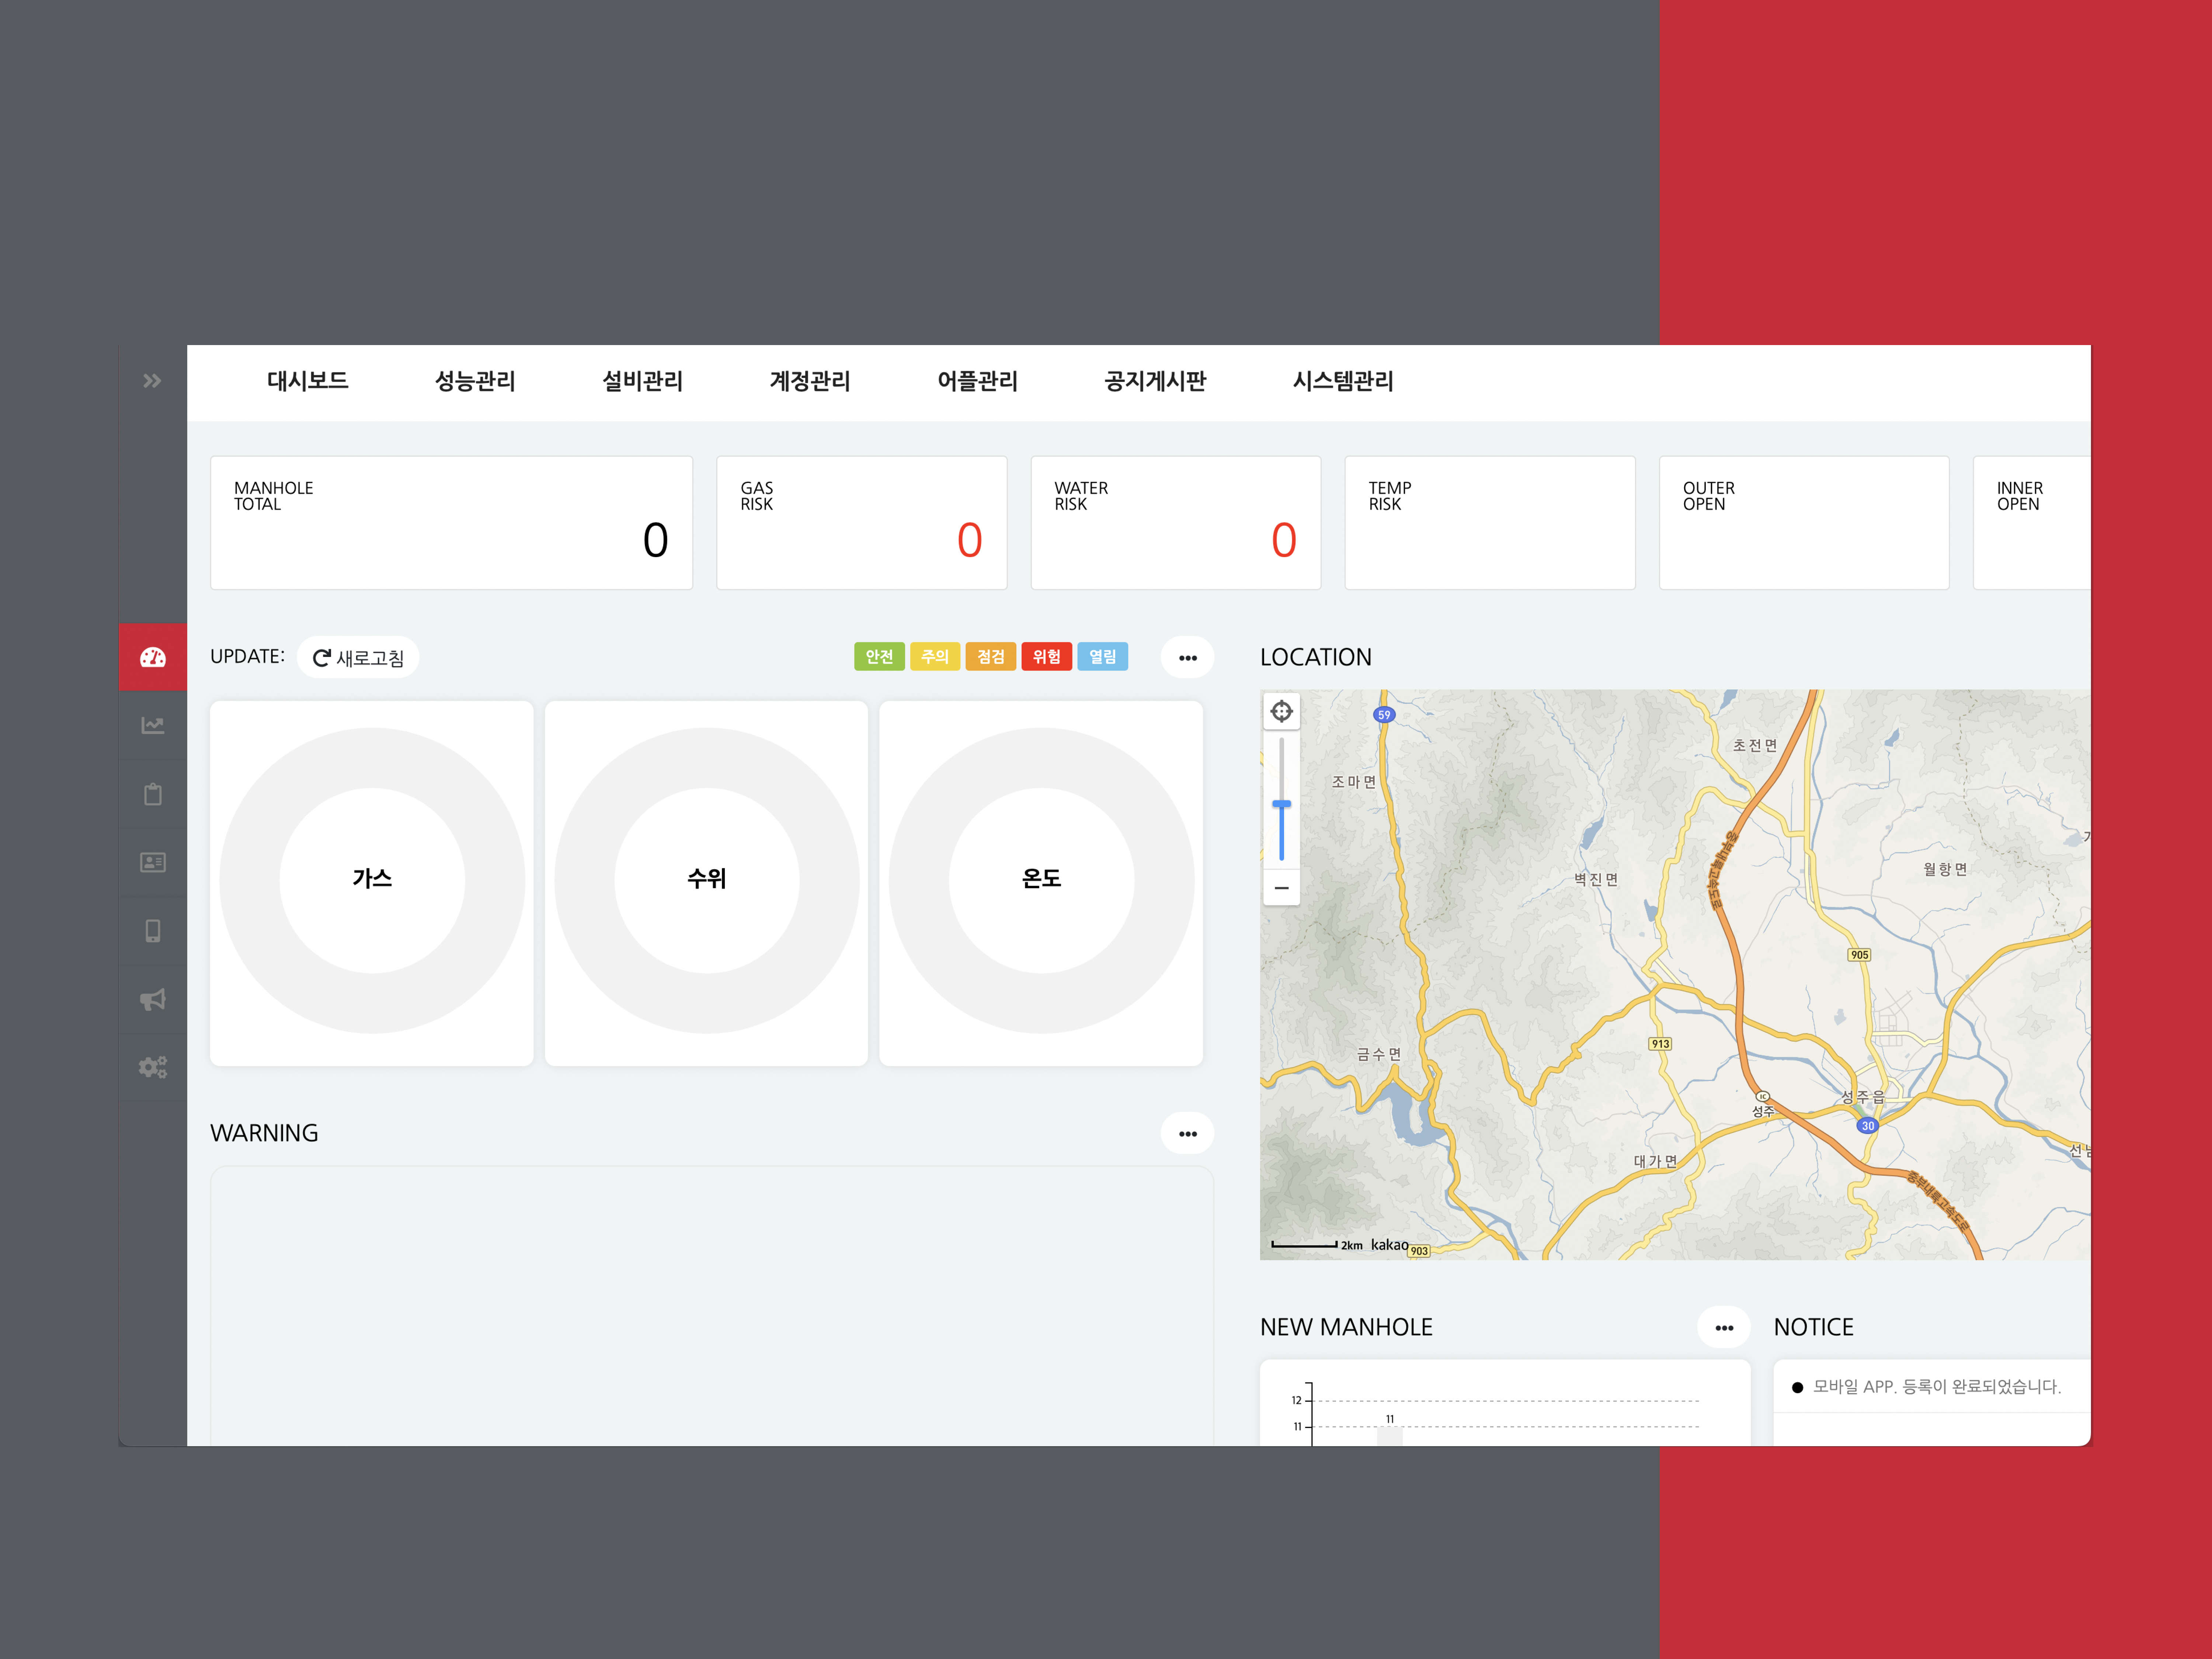Select the 대시보드 menu item
The height and width of the screenshot is (1659, 2212).
[308, 381]
